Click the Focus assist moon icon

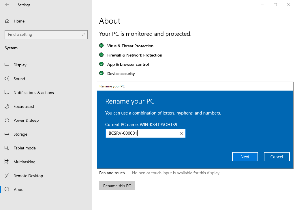7,106
